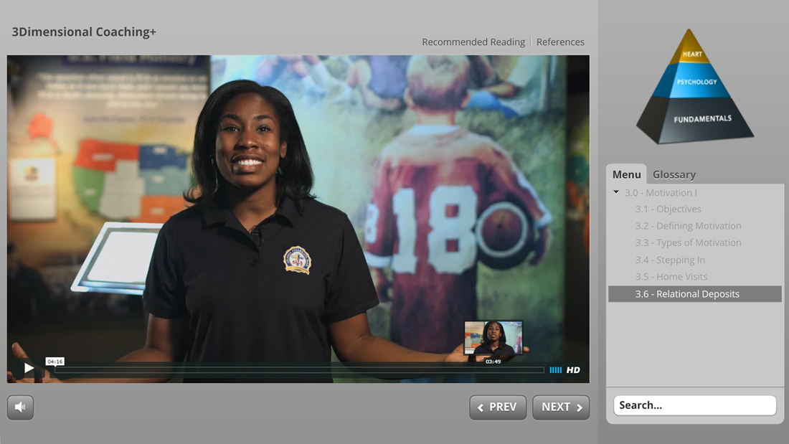The image size is (789, 444).
Task: Go to previous slide with PREV
Action: tap(498, 407)
